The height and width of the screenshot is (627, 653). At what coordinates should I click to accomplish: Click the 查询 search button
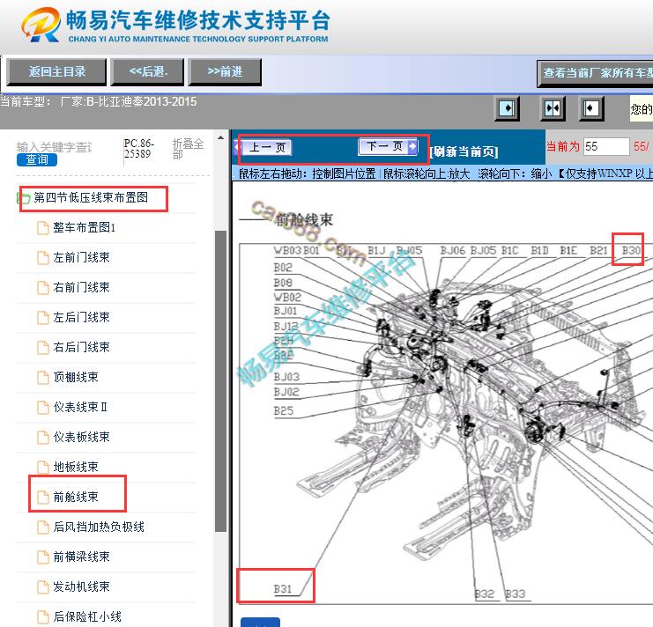pyautogui.click(x=37, y=159)
